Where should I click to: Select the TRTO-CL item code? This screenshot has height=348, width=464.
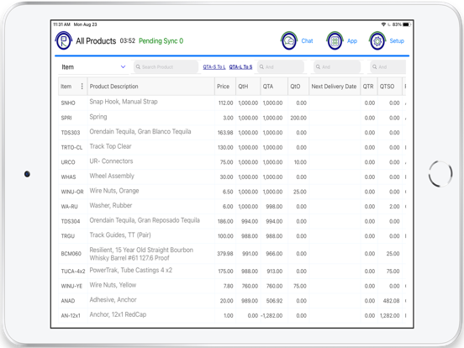71,147
